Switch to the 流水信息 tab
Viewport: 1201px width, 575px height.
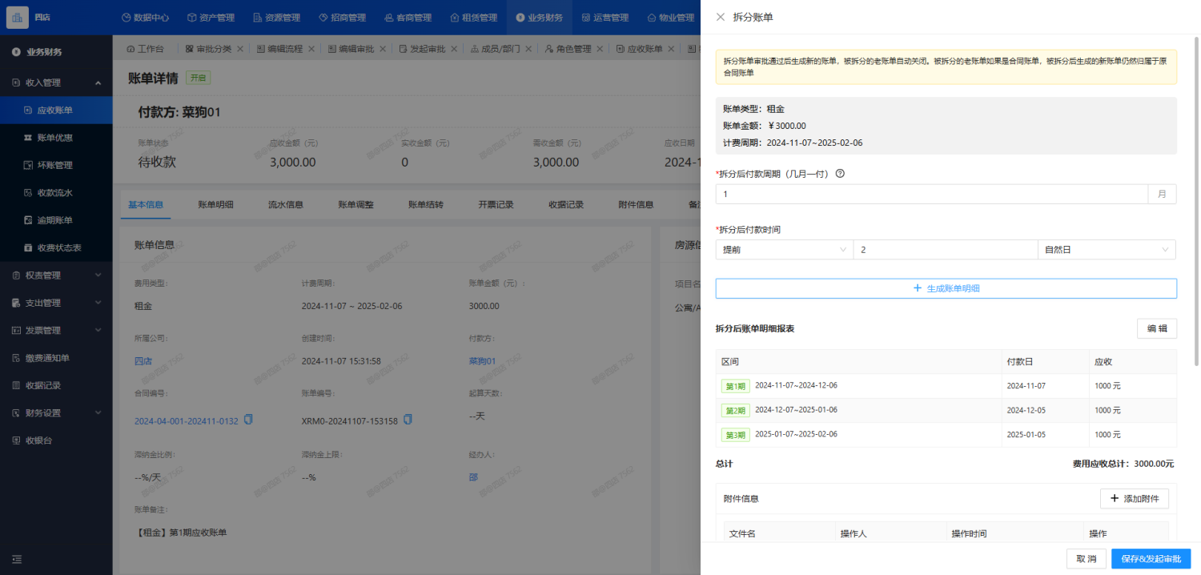pyautogui.click(x=286, y=204)
